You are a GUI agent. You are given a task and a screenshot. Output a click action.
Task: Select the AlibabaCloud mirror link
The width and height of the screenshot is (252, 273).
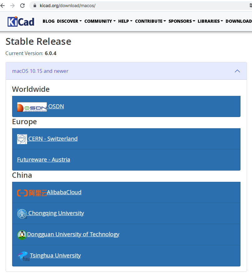pos(64,192)
